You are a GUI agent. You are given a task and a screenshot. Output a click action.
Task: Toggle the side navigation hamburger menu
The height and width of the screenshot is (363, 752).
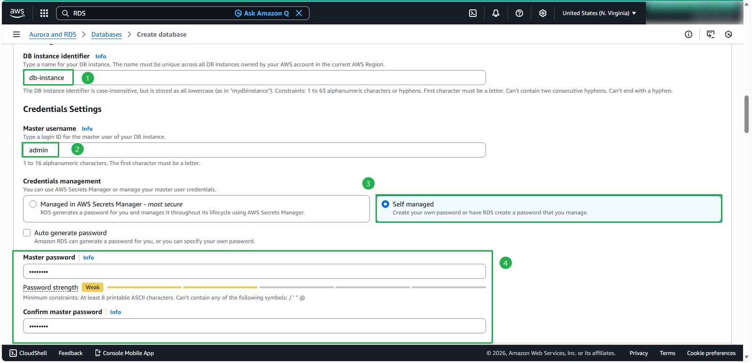[x=16, y=34]
